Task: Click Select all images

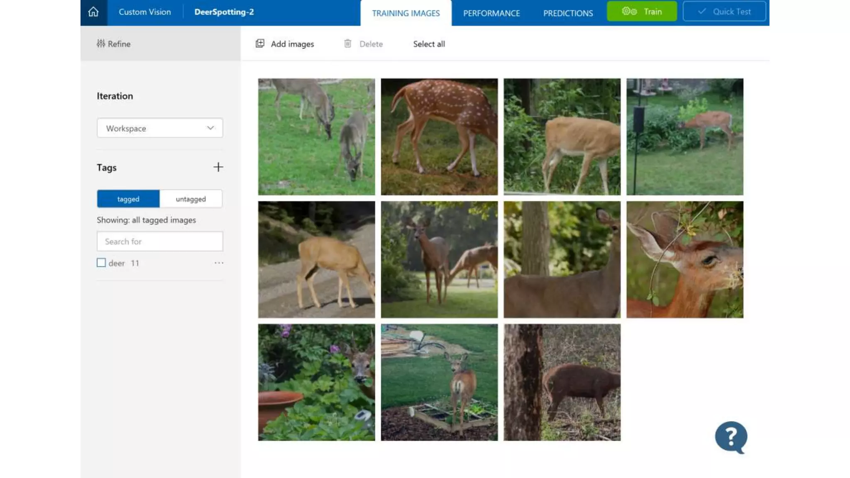Action: 429,44
